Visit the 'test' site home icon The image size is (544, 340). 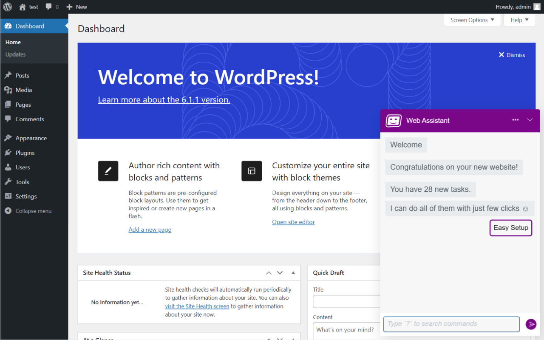click(23, 7)
